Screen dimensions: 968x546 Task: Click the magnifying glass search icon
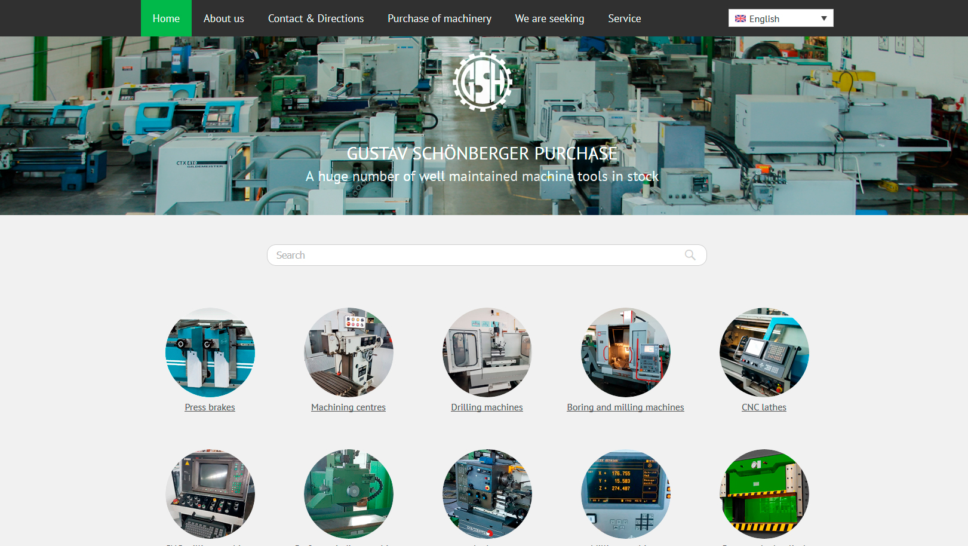coord(690,255)
